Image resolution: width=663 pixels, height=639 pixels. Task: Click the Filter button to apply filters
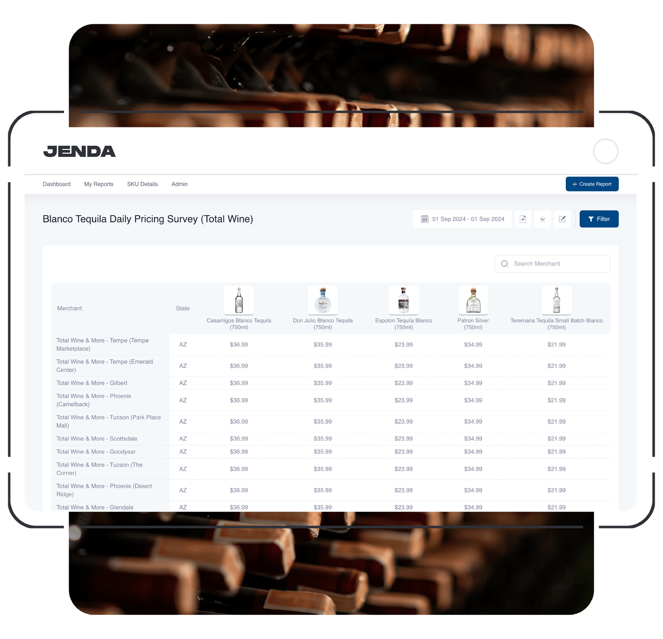coord(599,219)
